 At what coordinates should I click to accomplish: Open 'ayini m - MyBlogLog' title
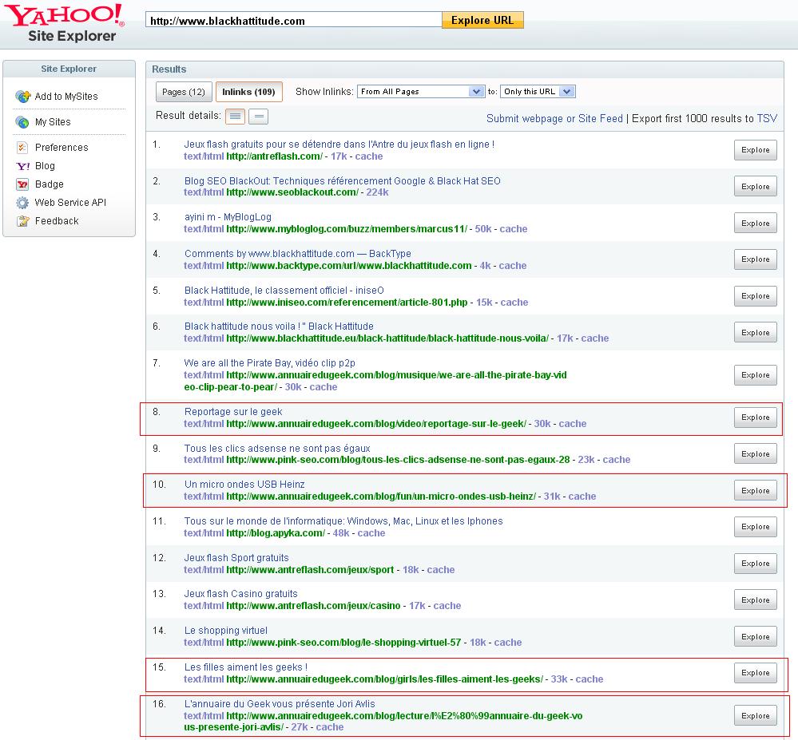(228, 217)
